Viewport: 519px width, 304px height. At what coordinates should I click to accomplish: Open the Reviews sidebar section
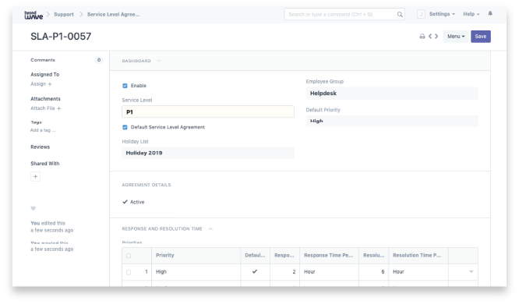(x=40, y=147)
